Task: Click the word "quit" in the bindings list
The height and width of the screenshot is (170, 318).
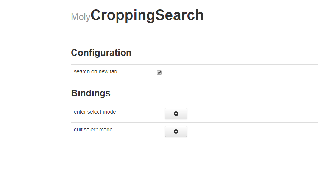Action: click(x=78, y=130)
